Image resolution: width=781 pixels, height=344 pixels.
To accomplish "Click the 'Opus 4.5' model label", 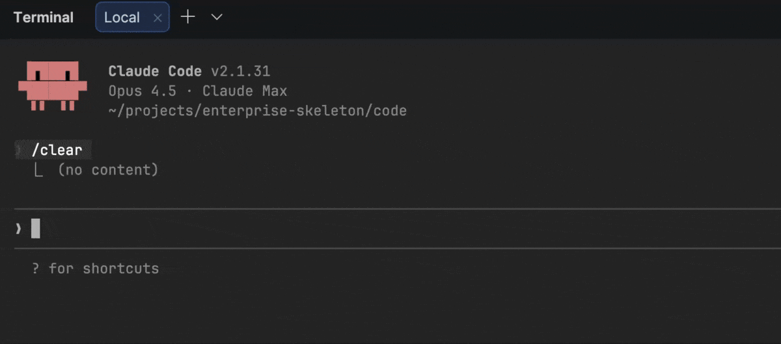I will pyautogui.click(x=142, y=91).
